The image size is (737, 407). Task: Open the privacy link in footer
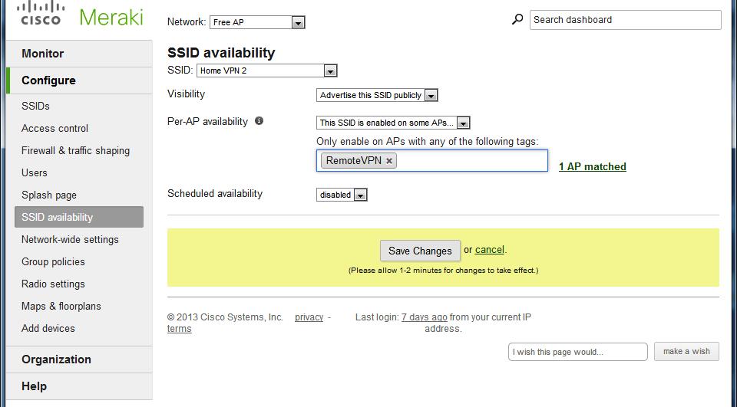[309, 317]
